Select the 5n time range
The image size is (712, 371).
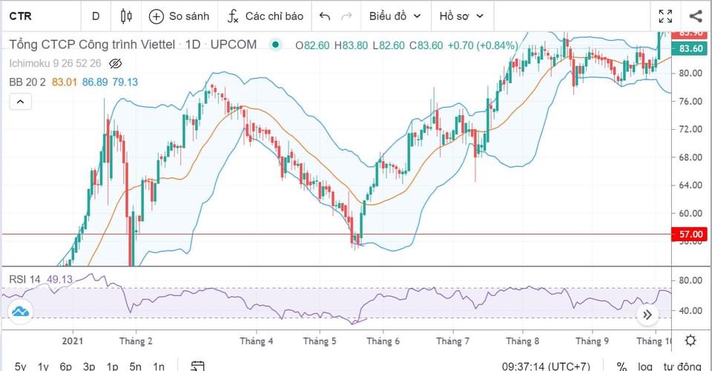pos(135,366)
